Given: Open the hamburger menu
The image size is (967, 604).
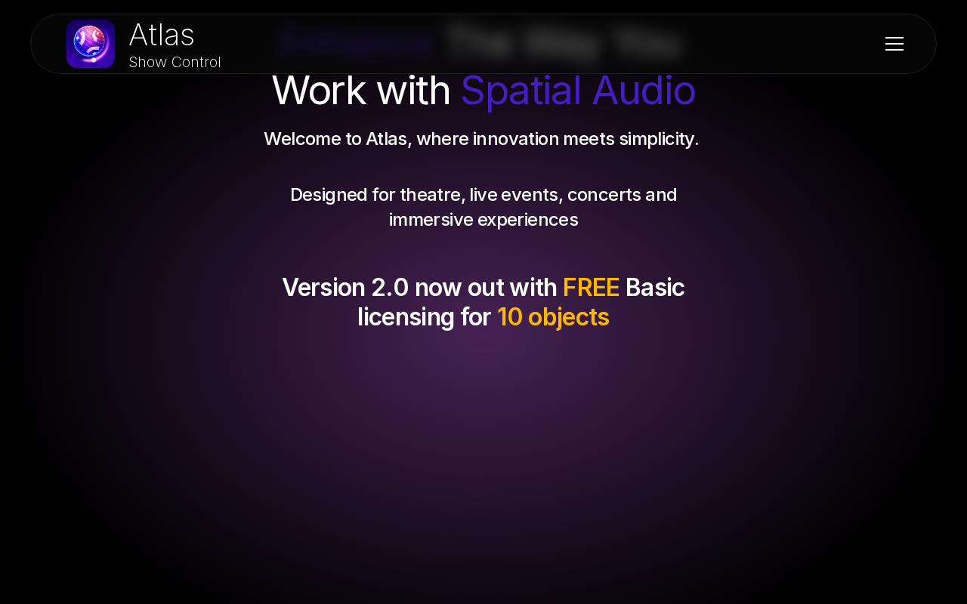Looking at the screenshot, I should pos(894,44).
